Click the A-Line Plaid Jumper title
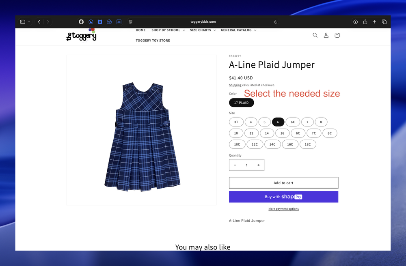This screenshot has height=266, width=406. click(x=272, y=65)
